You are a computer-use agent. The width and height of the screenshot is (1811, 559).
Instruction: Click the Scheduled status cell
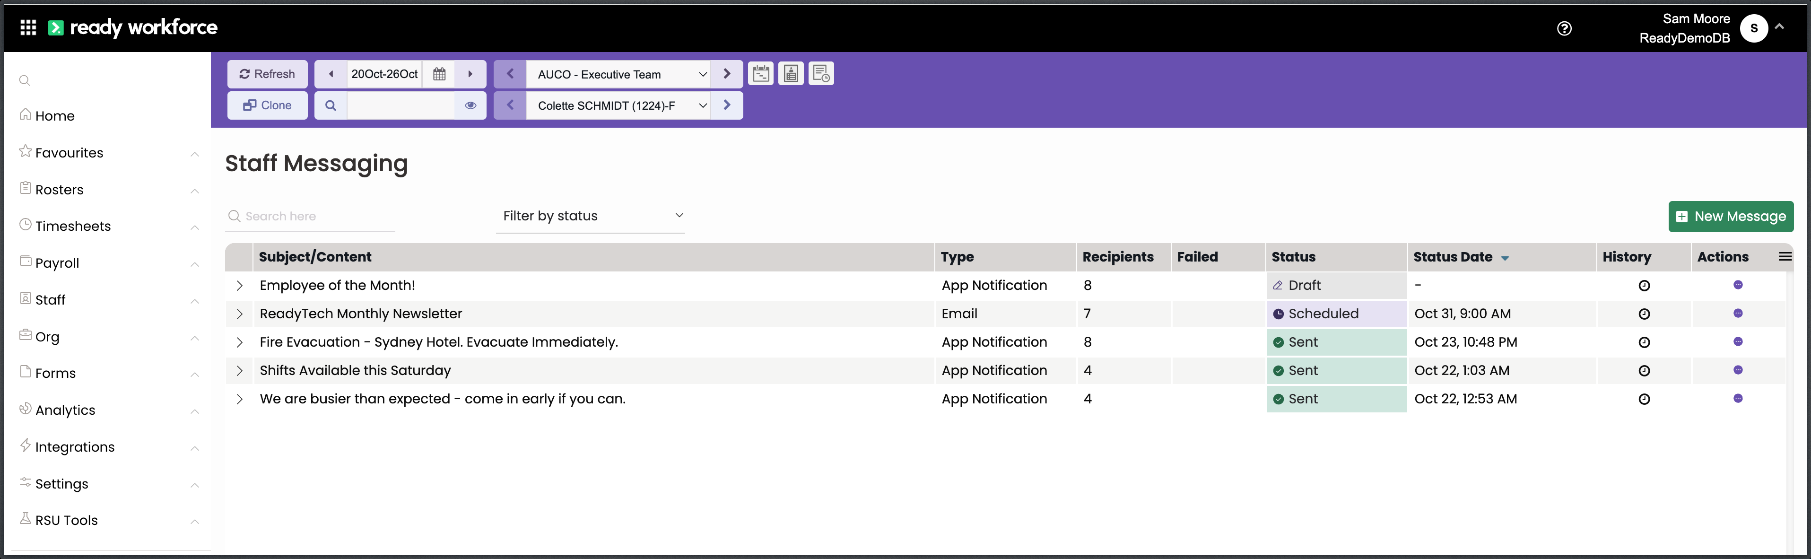click(x=1336, y=314)
